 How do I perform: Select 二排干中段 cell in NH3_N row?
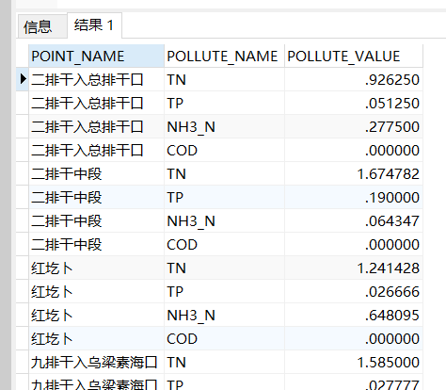coord(96,221)
